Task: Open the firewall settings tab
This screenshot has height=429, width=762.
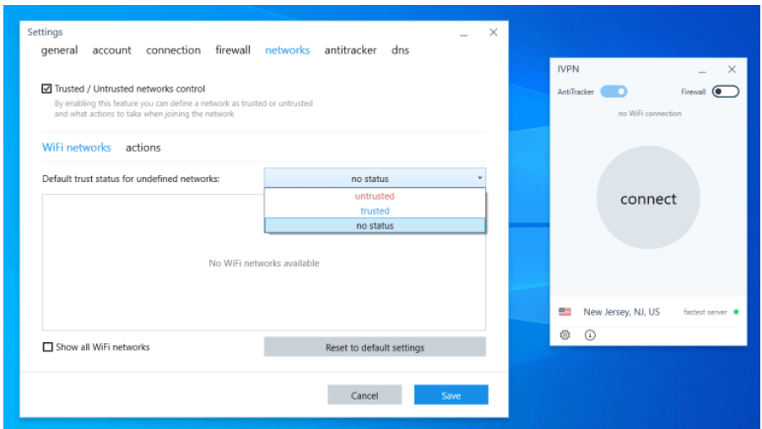Action: tap(233, 50)
